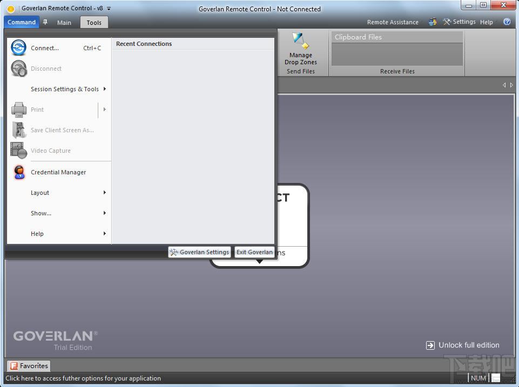
Task: Click the Settings label in the top bar
Action: point(464,22)
